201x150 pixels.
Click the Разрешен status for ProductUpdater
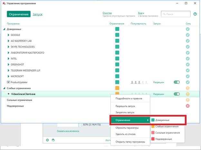coord(158,82)
